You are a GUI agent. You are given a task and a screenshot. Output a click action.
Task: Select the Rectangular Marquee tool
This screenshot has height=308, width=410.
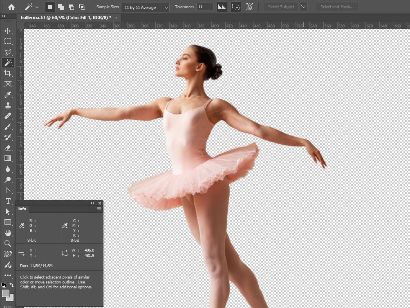tap(7, 41)
